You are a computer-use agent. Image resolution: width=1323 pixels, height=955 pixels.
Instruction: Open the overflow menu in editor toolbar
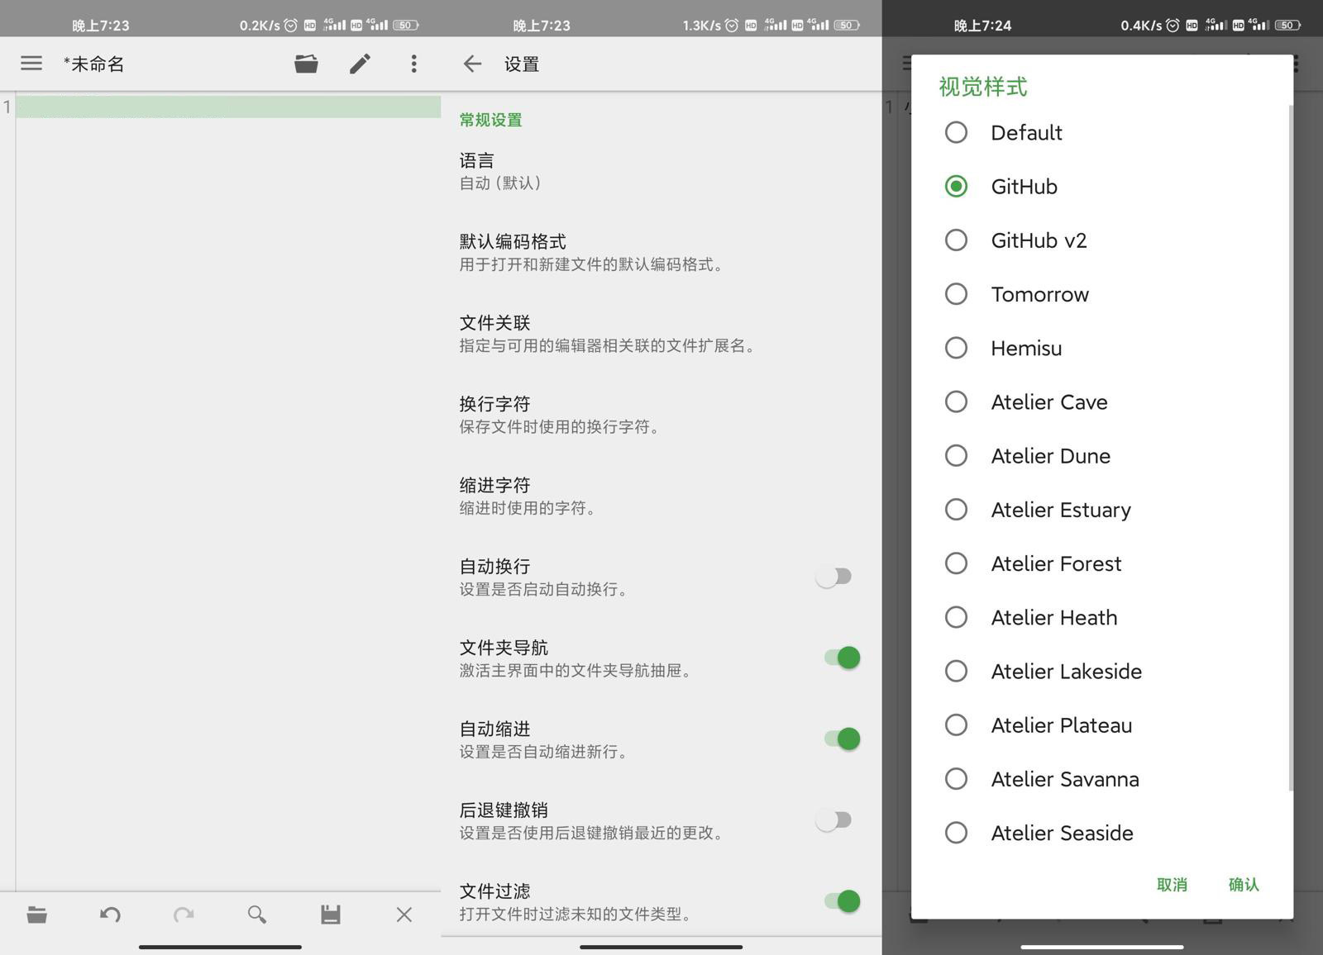[x=413, y=63]
